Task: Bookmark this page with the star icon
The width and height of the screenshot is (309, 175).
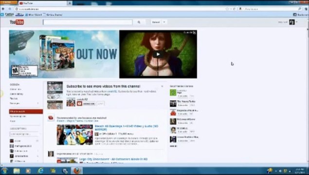Action: coord(227,9)
